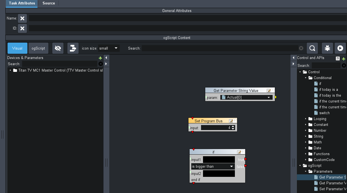The height and width of the screenshot is (193, 347).
Task: Click the debug bug icon in toolbar
Action: coord(327,48)
